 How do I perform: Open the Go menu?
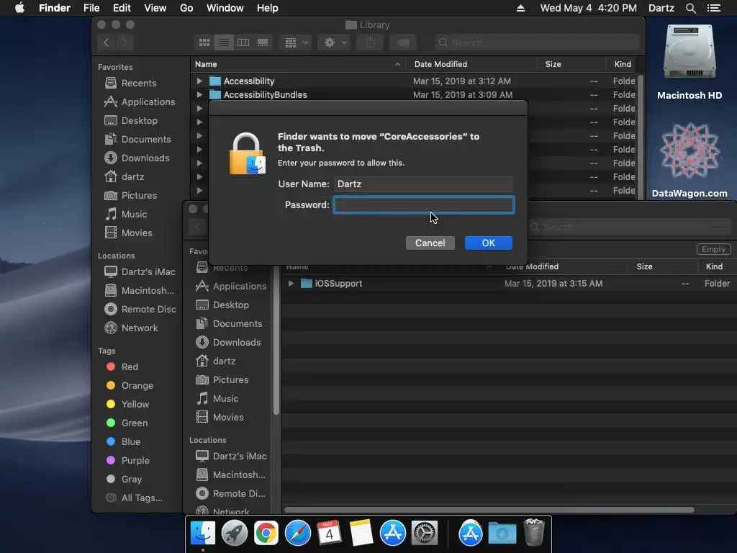click(x=186, y=8)
